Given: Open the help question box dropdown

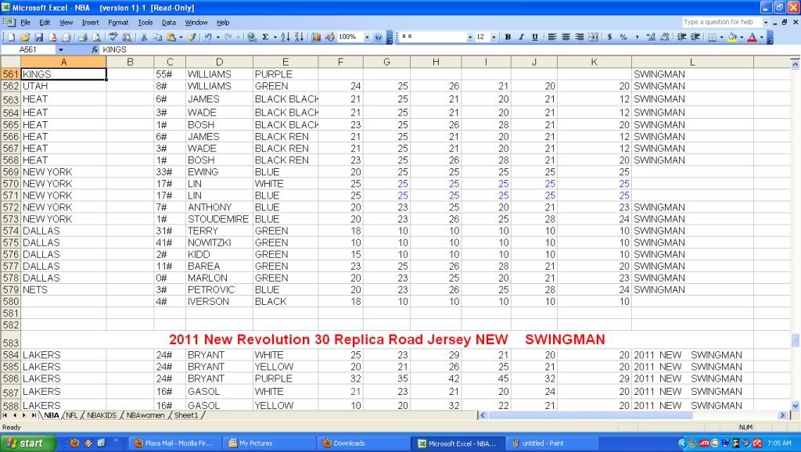Looking at the screenshot, I should (x=765, y=22).
